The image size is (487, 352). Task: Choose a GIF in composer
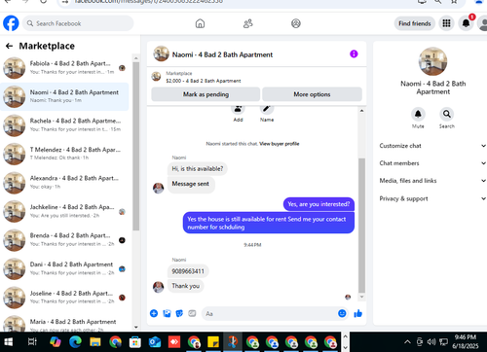pos(192,313)
